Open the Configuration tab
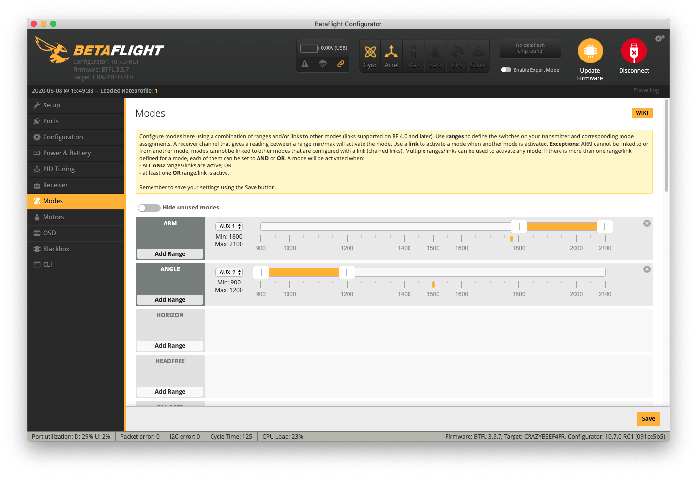 [76, 137]
